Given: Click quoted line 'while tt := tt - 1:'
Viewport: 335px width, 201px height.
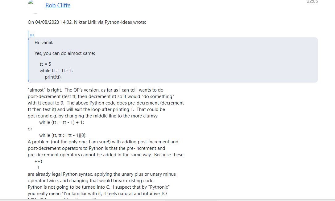Looking at the screenshot, I should [x=56, y=71].
